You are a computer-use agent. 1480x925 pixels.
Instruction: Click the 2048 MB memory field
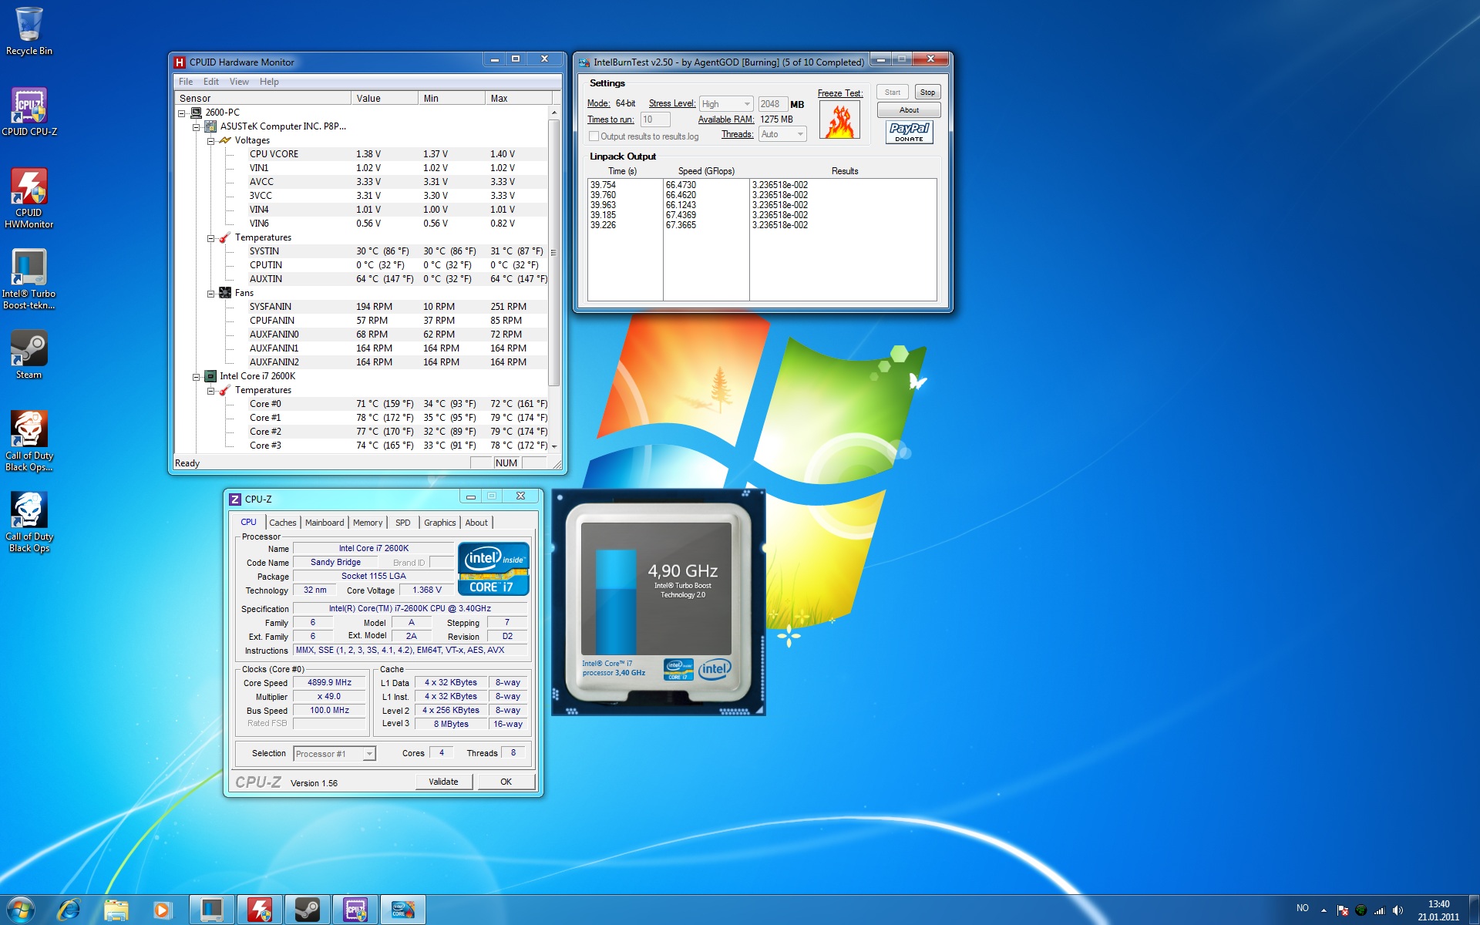click(x=772, y=104)
